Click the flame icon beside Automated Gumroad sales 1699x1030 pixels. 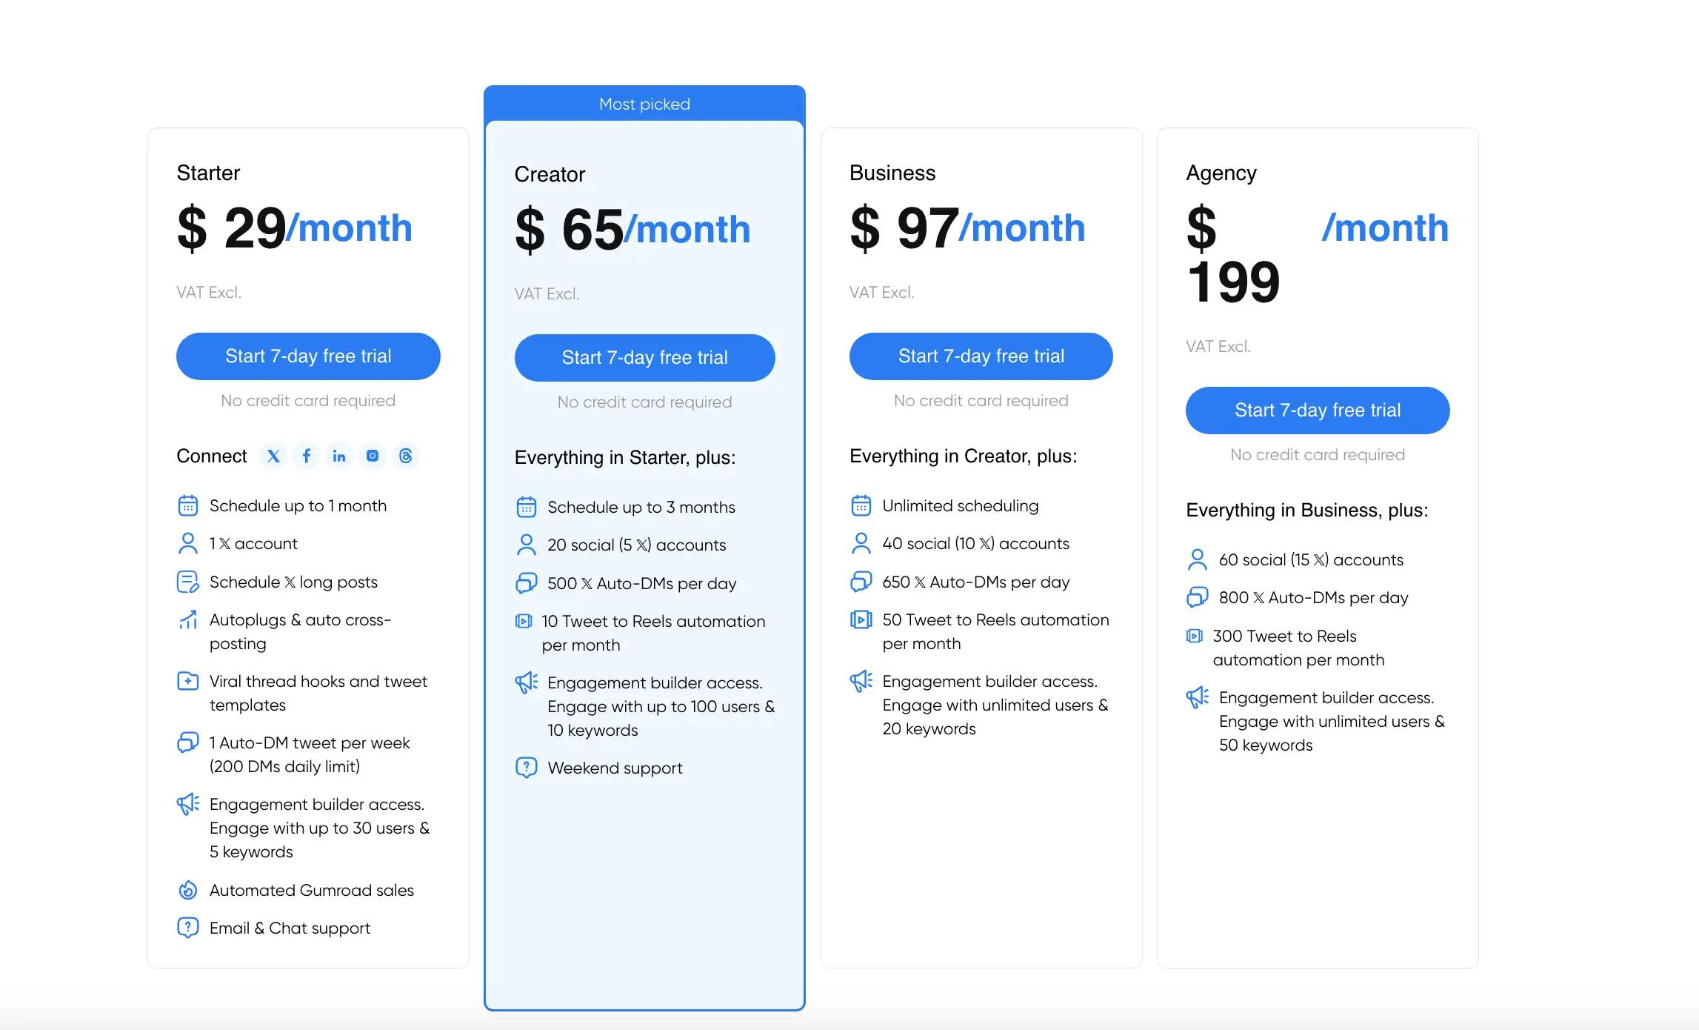[x=188, y=890]
